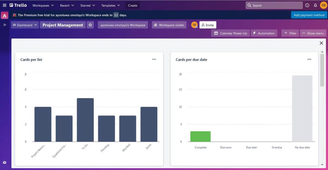Star the Project Management board
This screenshot has width=328, height=170.
pyautogui.click(x=90, y=25)
